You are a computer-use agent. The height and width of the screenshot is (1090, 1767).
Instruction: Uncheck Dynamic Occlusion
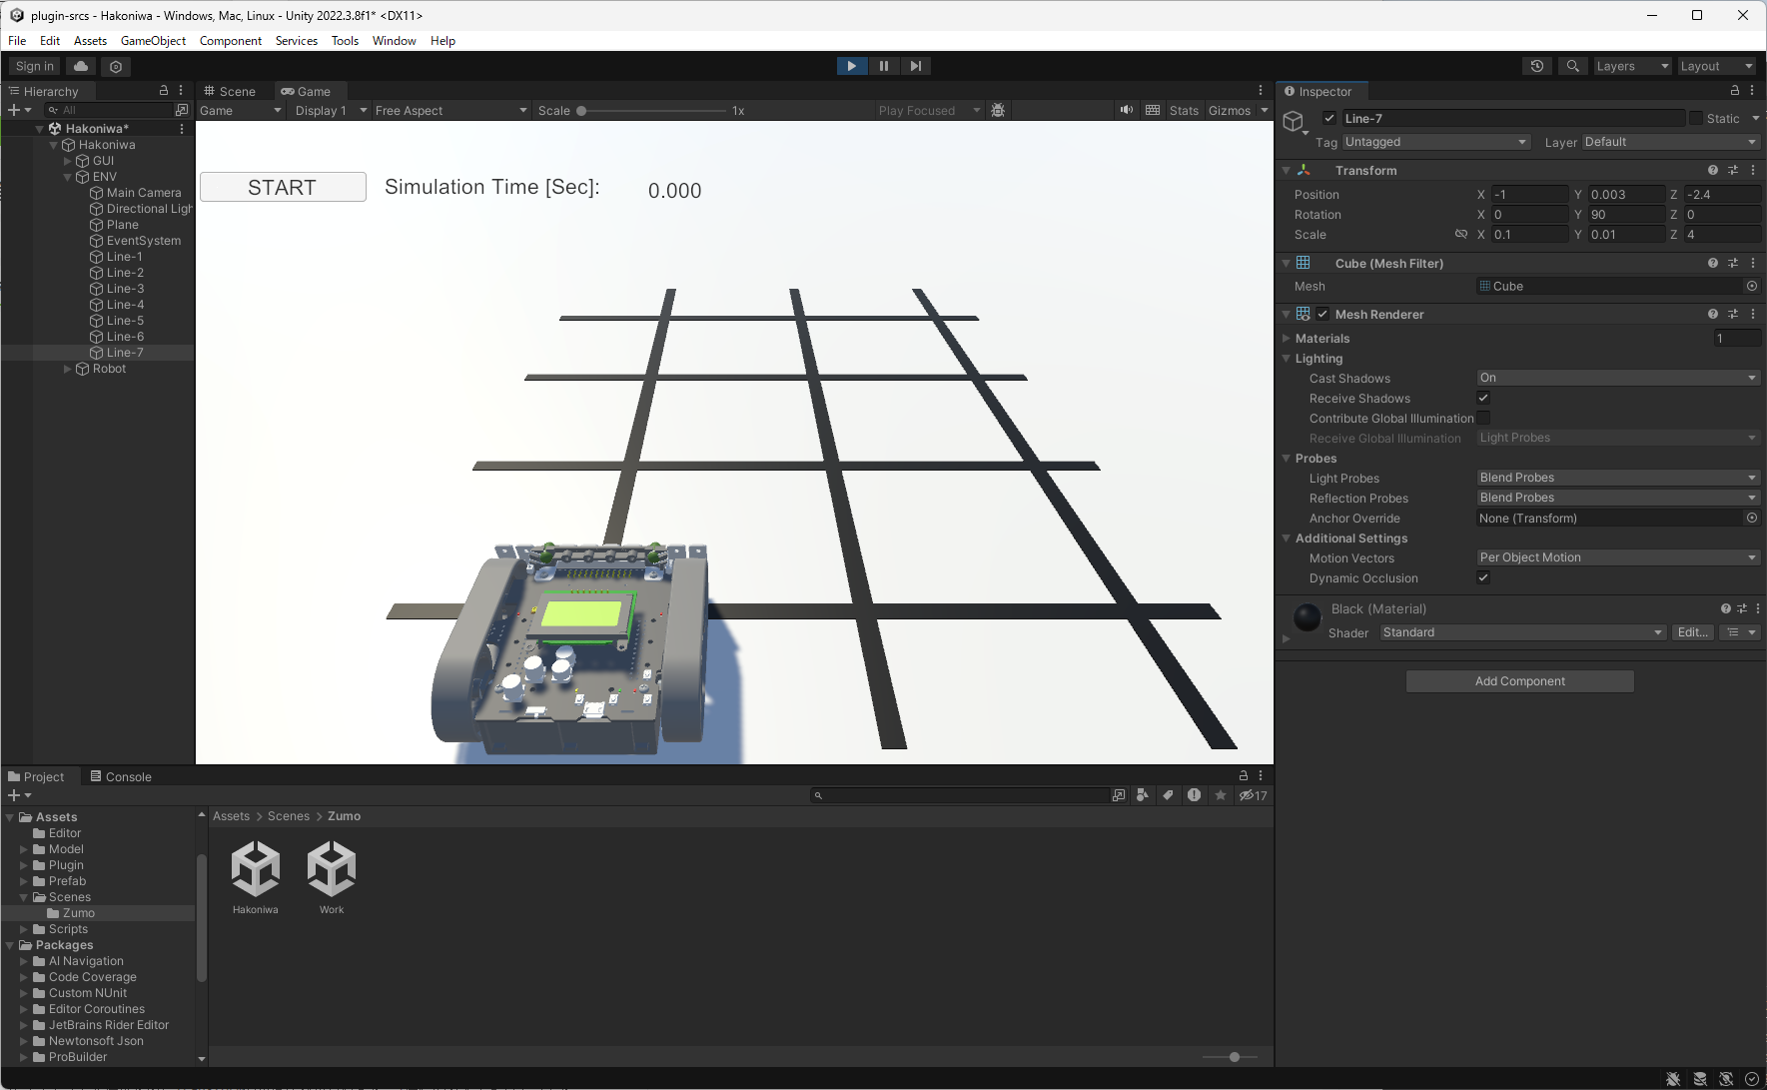[1483, 577]
